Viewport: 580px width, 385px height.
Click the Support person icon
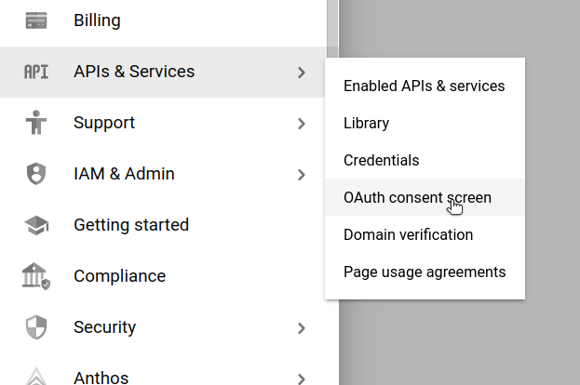pyautogui.click(x=35, y=123)
